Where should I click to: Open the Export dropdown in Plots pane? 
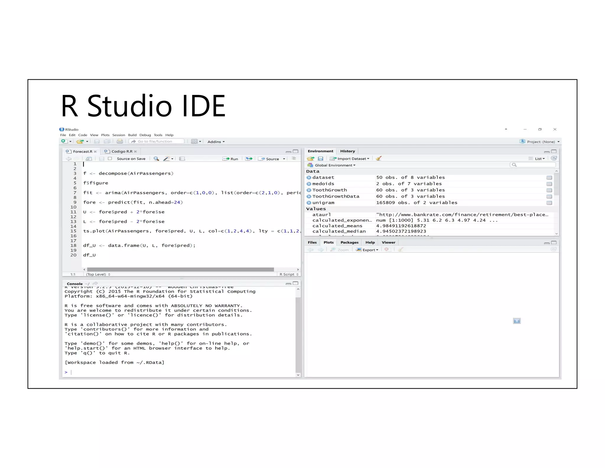367,250
